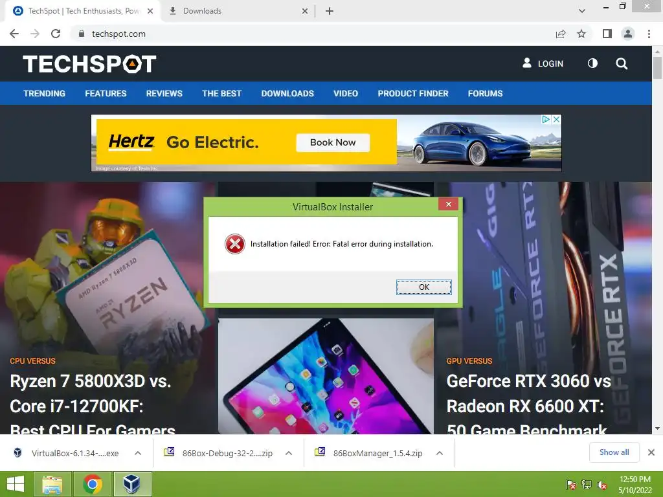Screen dimensions: 663x497
Task: Open the FORUMS menu item
Action: pos(485,93)
